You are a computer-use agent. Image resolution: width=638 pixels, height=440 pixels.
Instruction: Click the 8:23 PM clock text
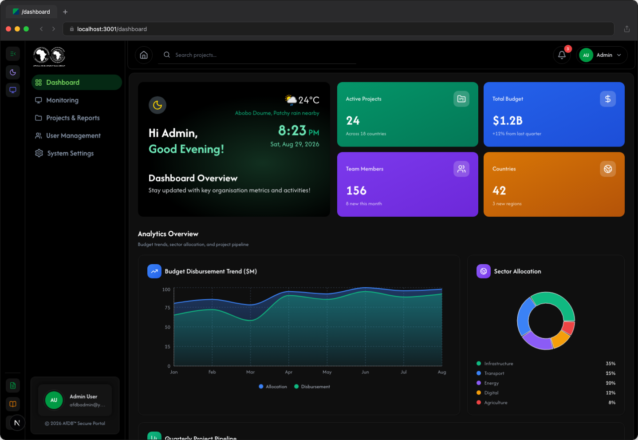[x=299, y=131]
